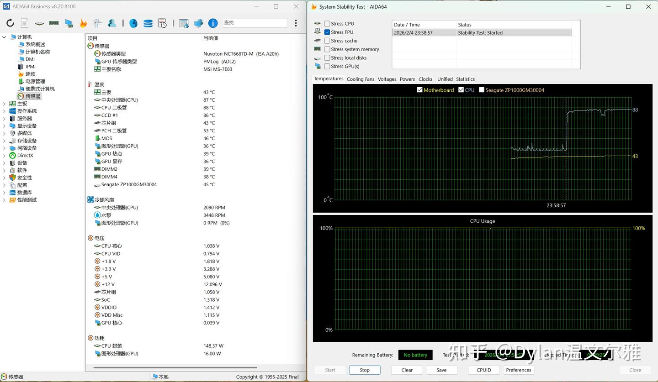Open the three-dot menu in AIDA64 toolbar
The height and width of the screenshot is (382, 658).
[296, 23]
